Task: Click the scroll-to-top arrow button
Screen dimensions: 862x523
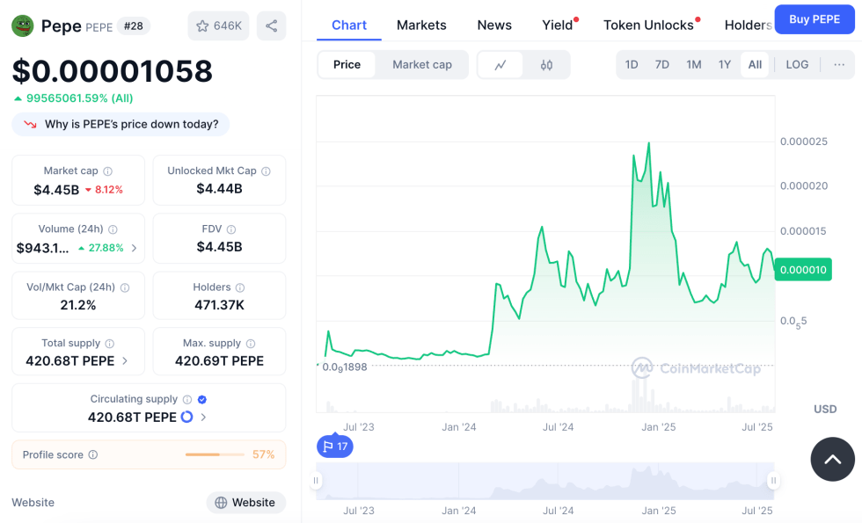Action: [x=832, y=459]
